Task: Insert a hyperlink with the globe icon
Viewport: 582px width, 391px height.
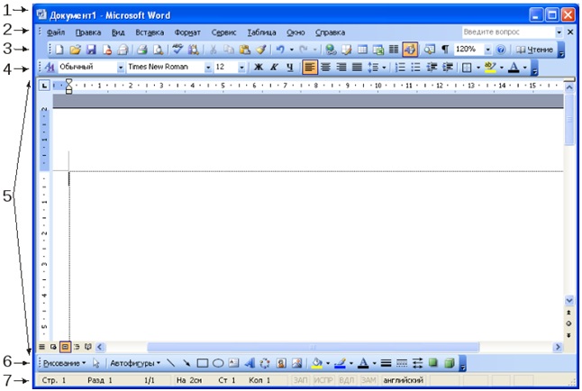Action: [x=331, y=50]
